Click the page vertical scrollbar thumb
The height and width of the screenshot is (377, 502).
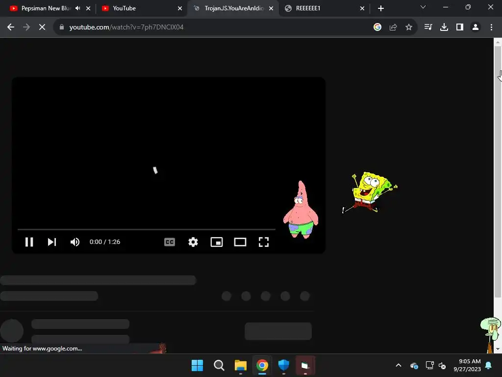coord(498,172)
